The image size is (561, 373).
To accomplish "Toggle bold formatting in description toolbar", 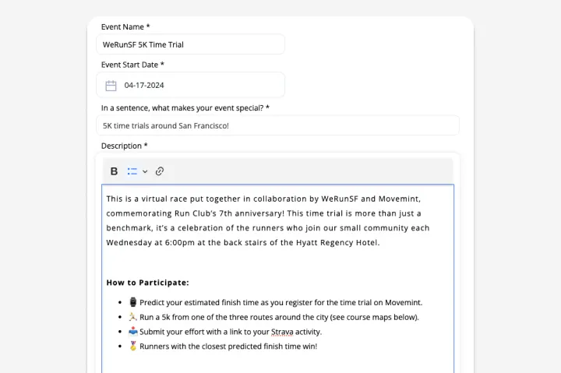I will 114,171.
